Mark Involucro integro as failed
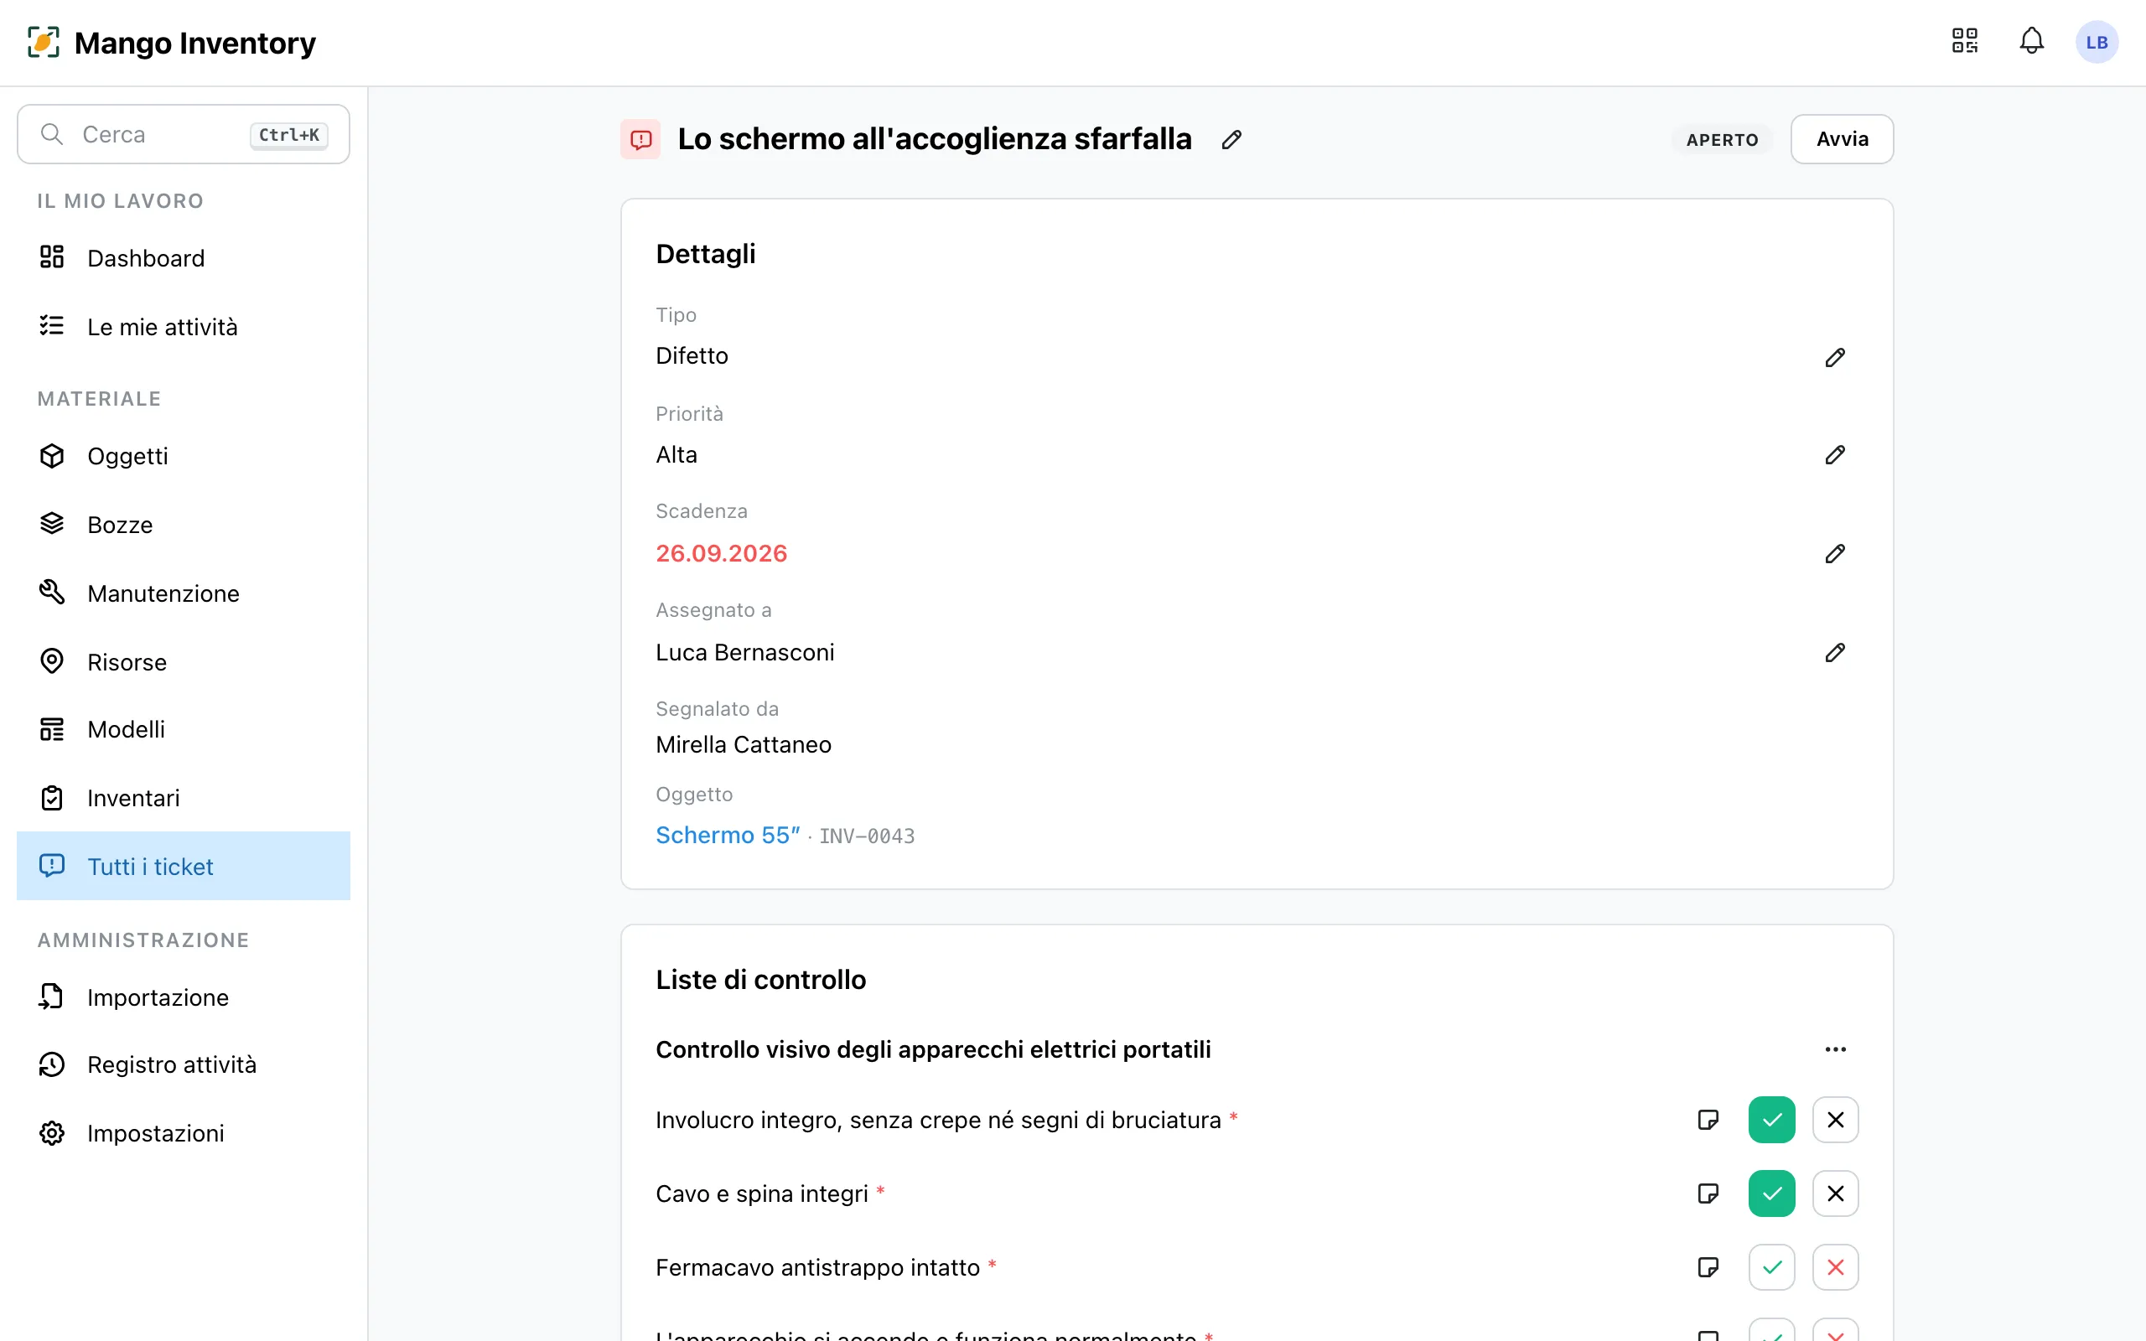The image size is (2146, 1341). click(1835, 1119)
